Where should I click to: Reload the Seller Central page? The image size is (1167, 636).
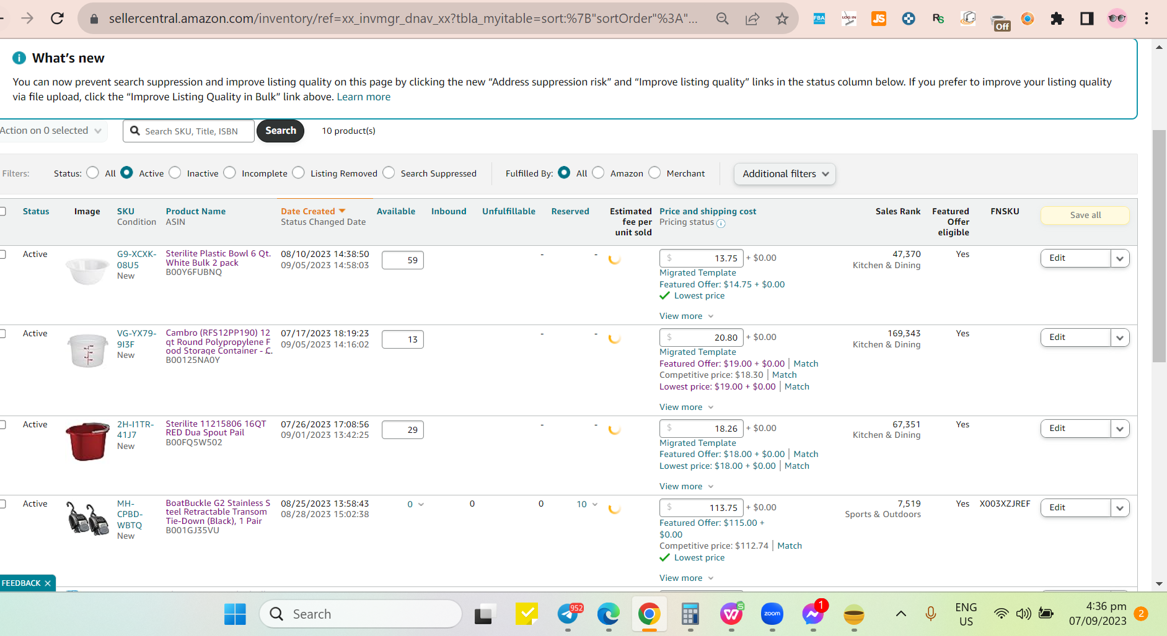(57, 19)
